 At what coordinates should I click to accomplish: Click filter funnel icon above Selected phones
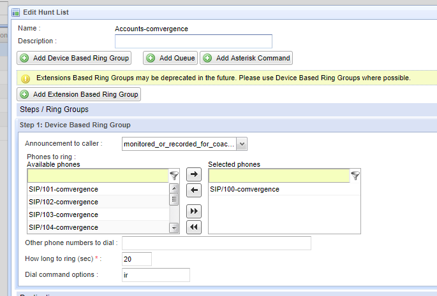click(355, 176)
